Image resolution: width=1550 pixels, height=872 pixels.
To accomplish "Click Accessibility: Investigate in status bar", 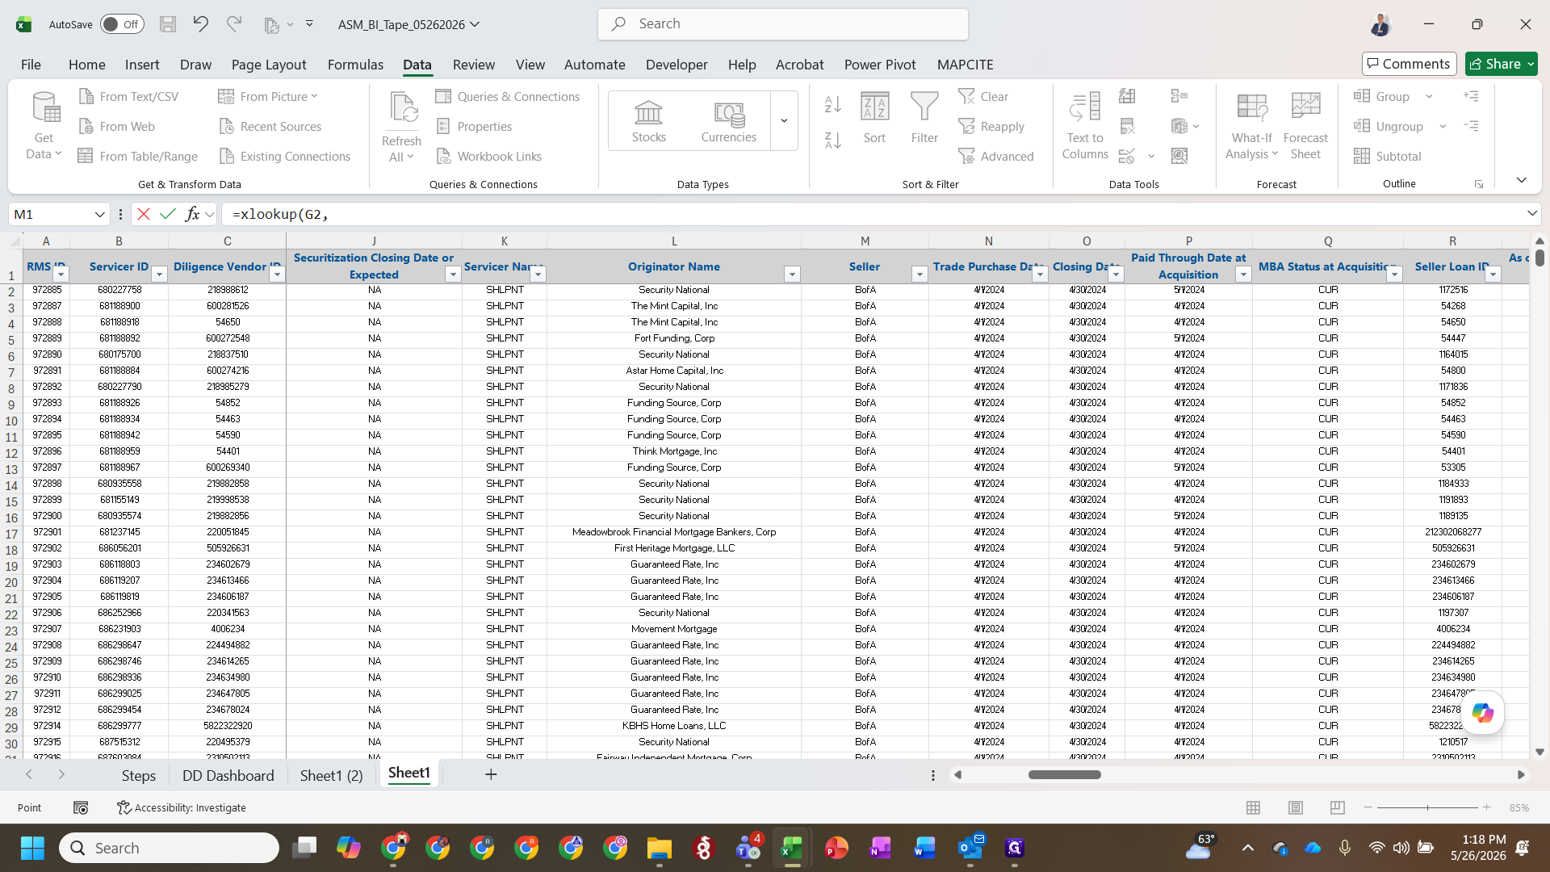I will click(x=182, y=807).
